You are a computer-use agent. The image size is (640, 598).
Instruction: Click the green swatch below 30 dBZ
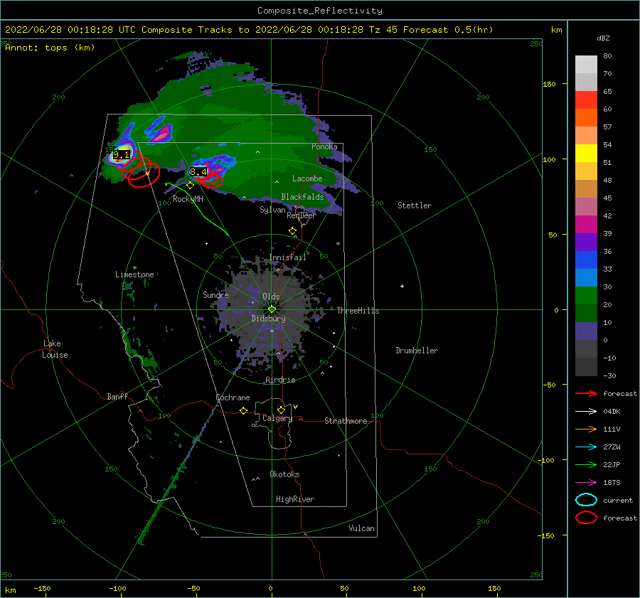click(586, 295)
